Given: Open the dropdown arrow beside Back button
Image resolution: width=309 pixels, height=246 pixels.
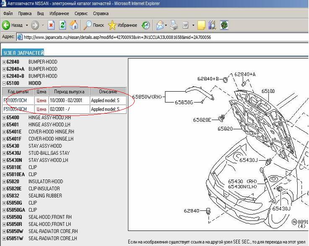Looking at the screenshot, I should pyautogui.click(x=27, y=25).
